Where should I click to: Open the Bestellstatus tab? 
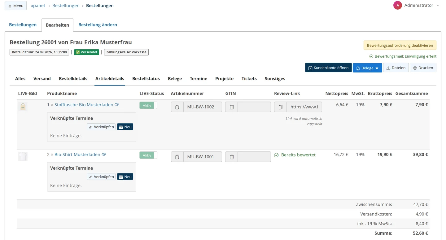point(146,79)
